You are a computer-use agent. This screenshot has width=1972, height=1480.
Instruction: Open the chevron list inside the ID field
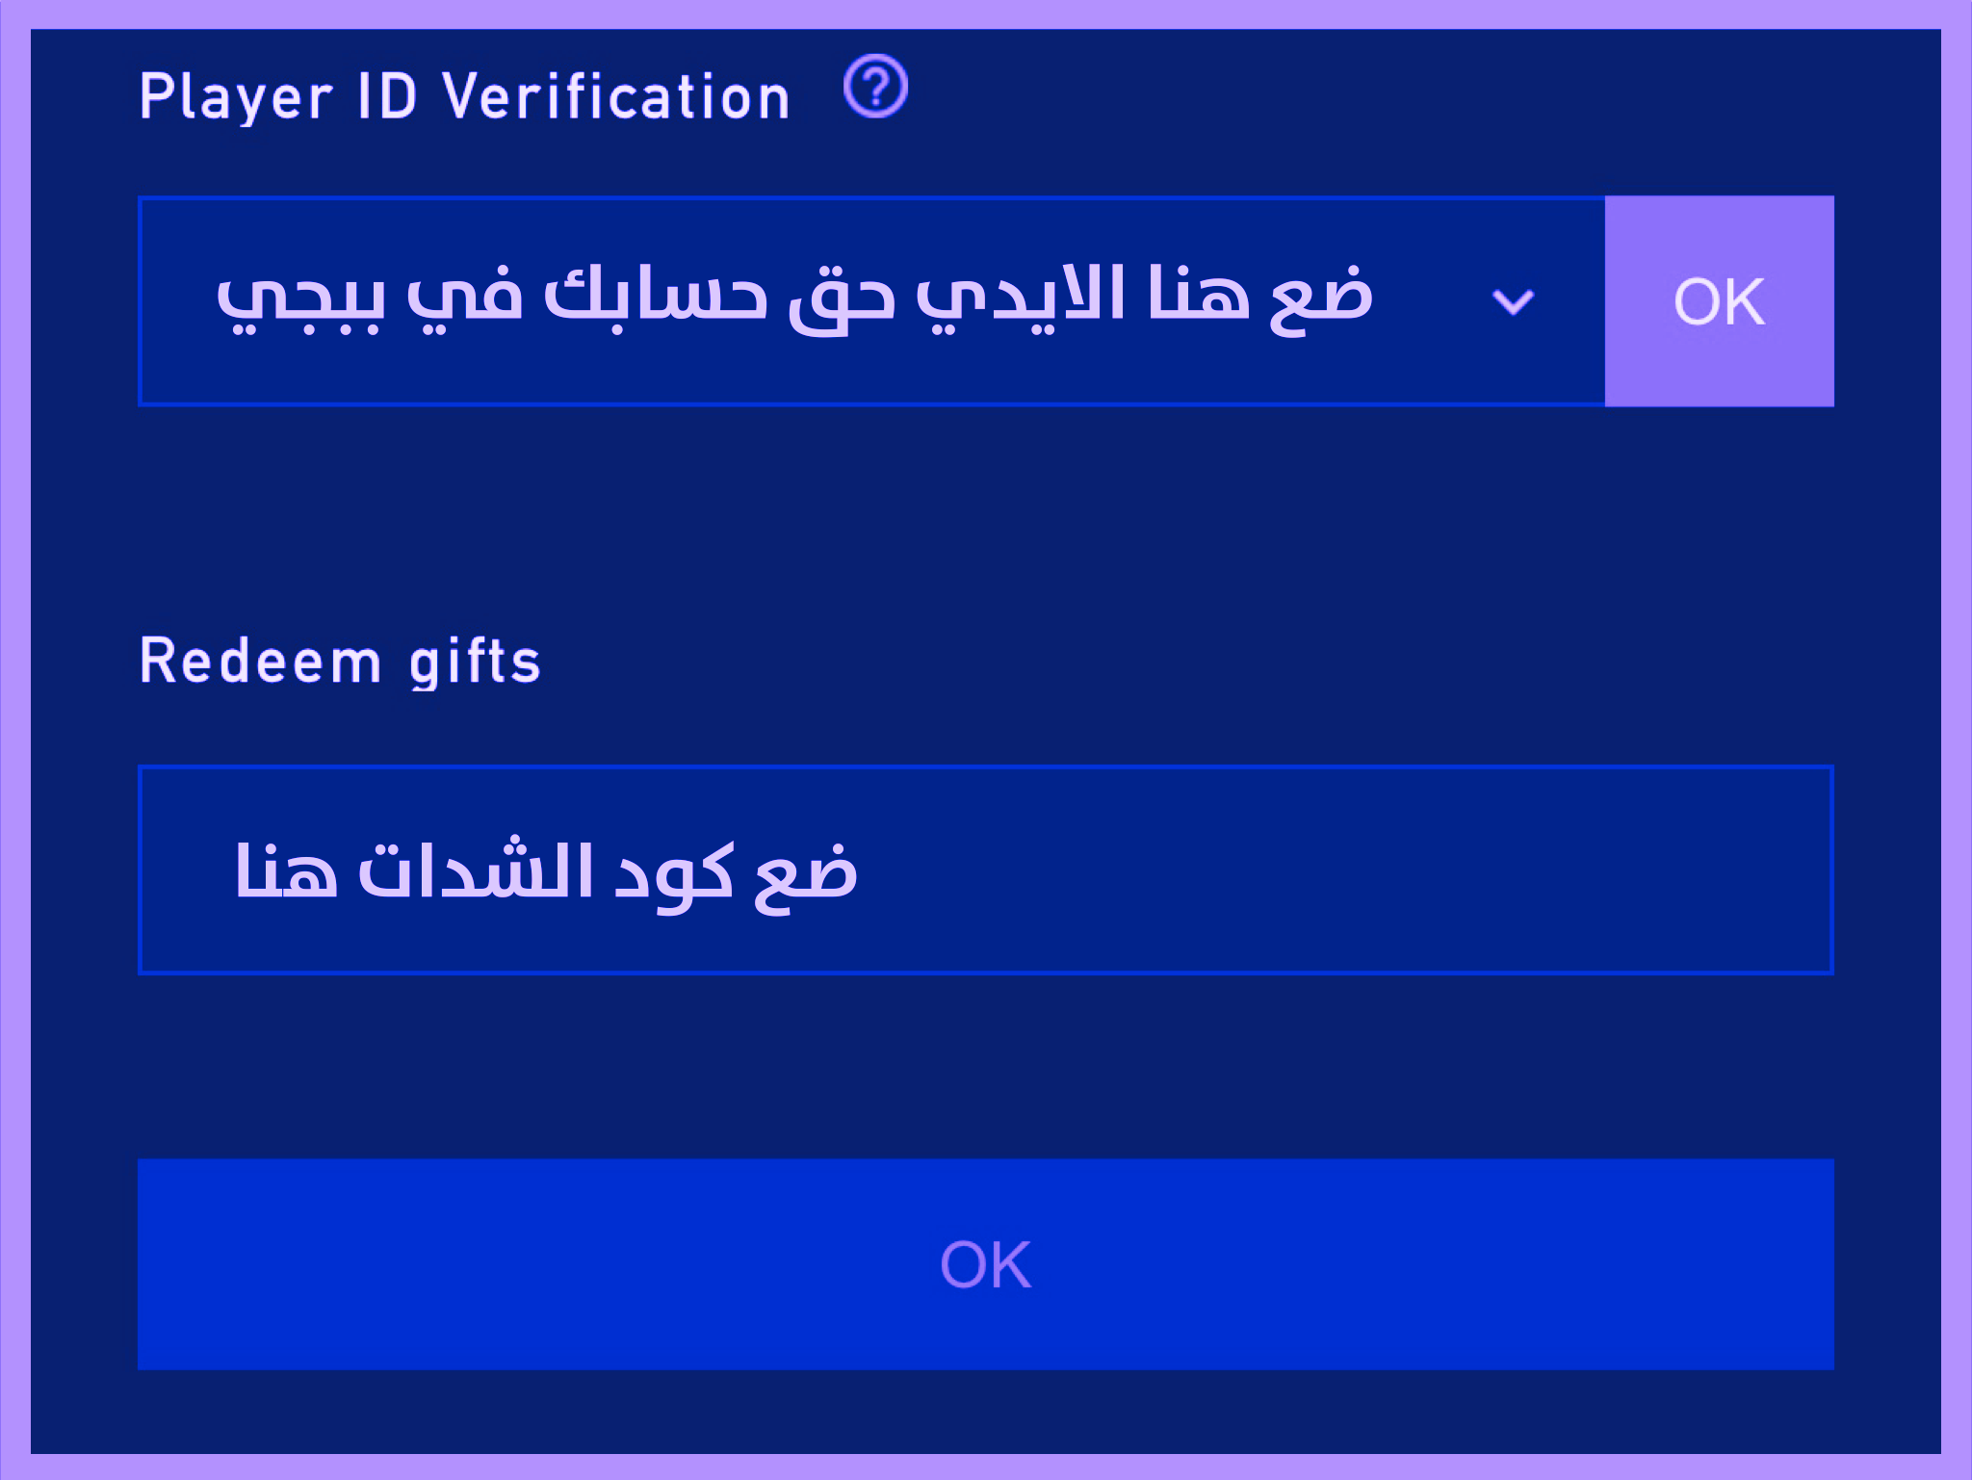(x=1512, y=302)
